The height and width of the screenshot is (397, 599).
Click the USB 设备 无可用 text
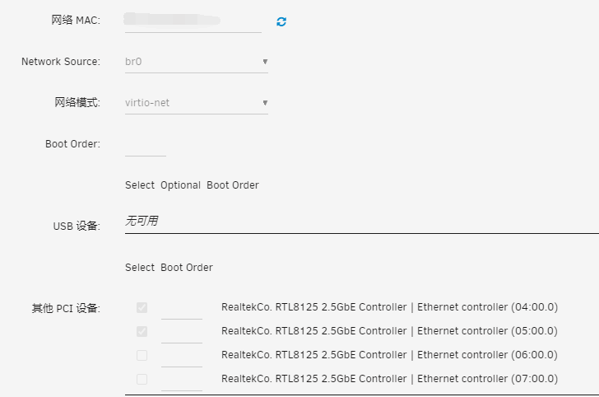[142, 221]
